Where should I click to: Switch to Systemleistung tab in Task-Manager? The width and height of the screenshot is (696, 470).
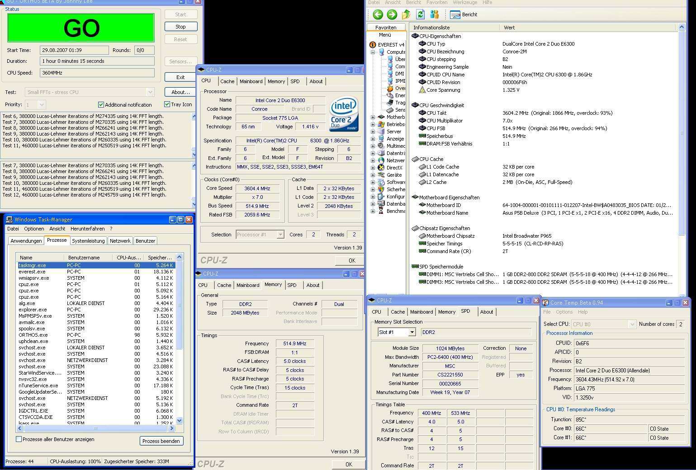pos(88,241)
